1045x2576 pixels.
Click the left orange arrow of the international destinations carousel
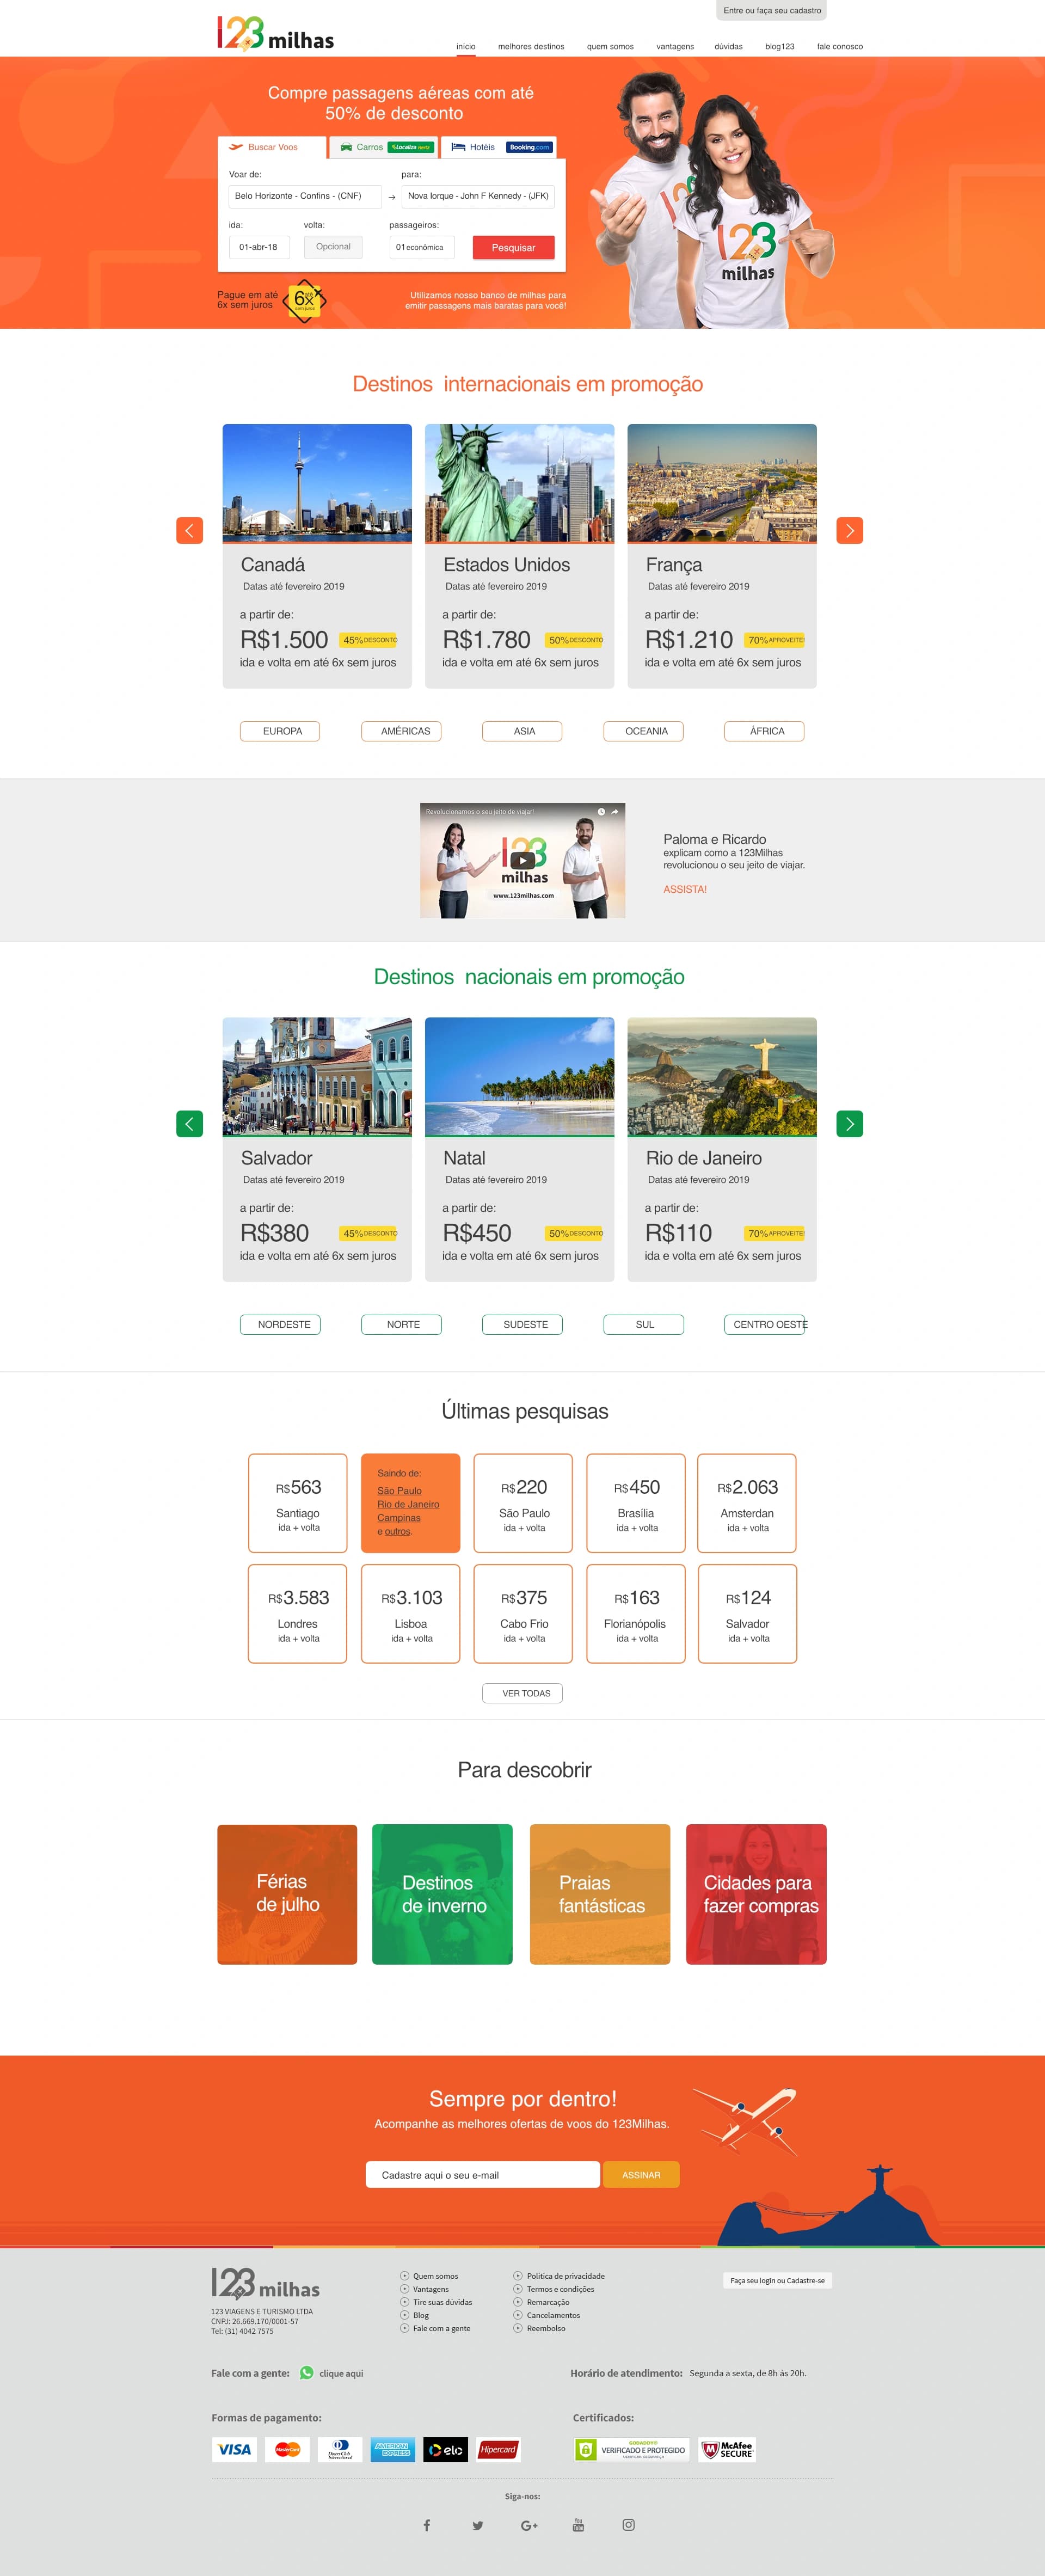tap(190, 530)
